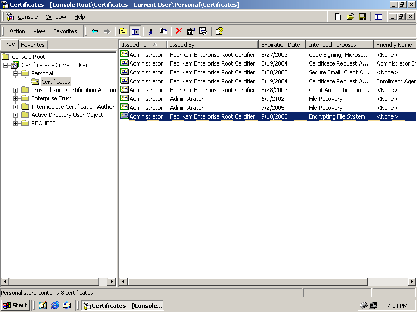Expand the Enterprise Trust folder
The height and width of the screenshot is (312, 417).
click(x=16, y=98)
